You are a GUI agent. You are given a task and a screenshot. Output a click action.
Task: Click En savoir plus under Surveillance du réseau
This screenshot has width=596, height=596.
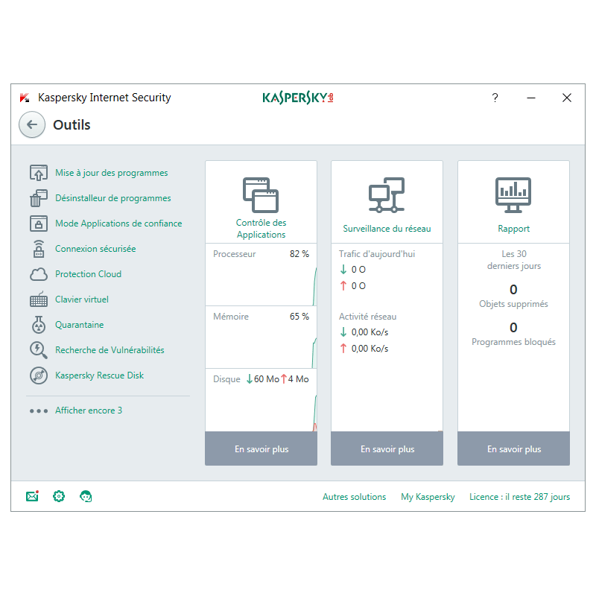pyautogui.click(x=387, y=448)
